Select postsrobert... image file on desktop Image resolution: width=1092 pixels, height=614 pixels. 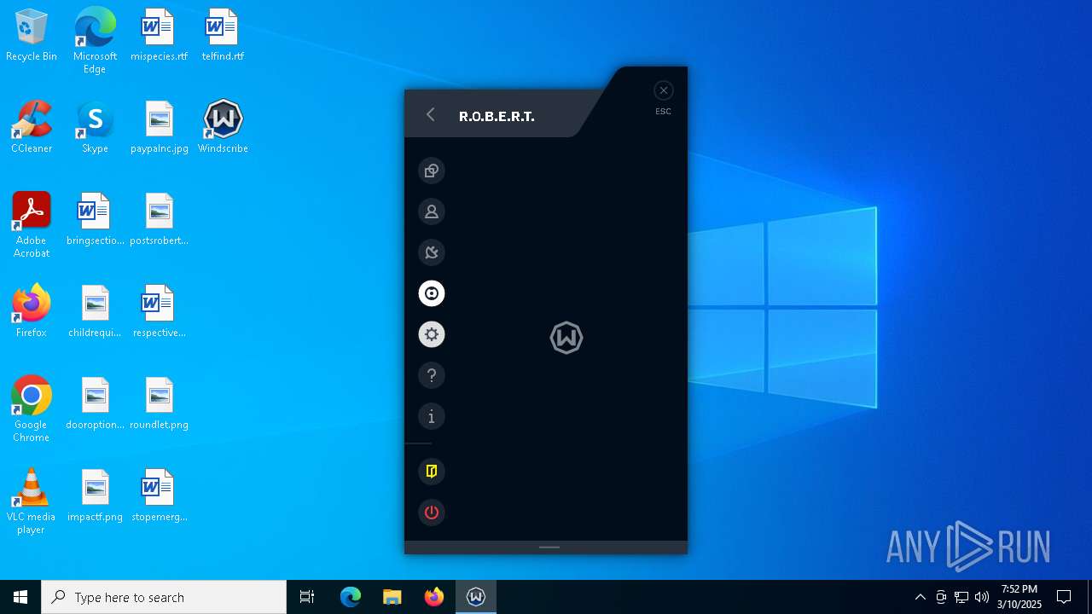coord(159,220)
